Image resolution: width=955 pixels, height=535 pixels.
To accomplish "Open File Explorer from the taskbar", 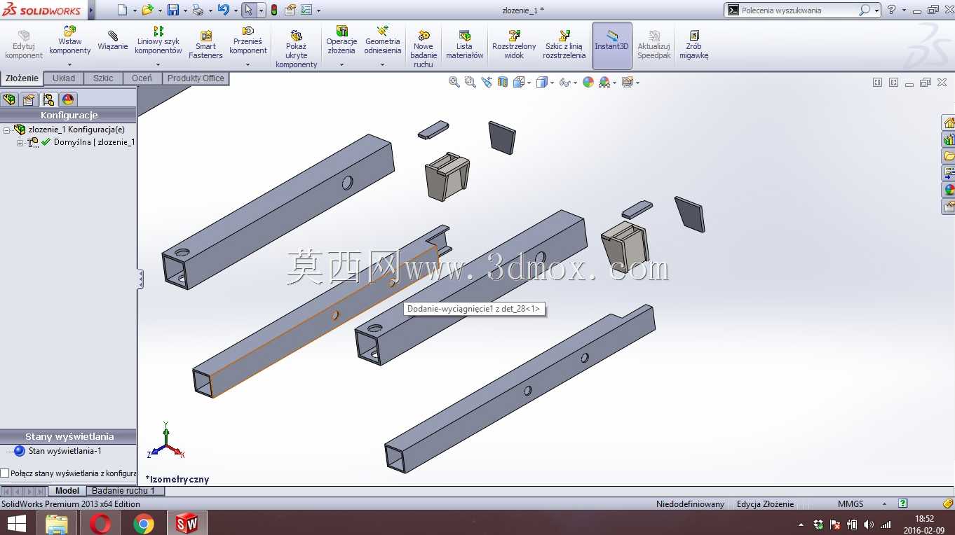I will tap(57, 523).
